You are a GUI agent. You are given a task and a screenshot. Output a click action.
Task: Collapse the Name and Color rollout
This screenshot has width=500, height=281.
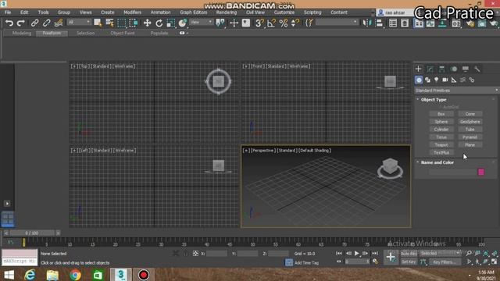point(437,162)
